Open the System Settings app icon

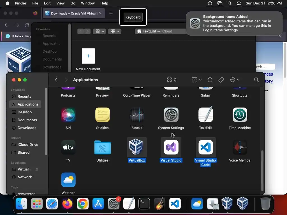click(x=171, y=115)
